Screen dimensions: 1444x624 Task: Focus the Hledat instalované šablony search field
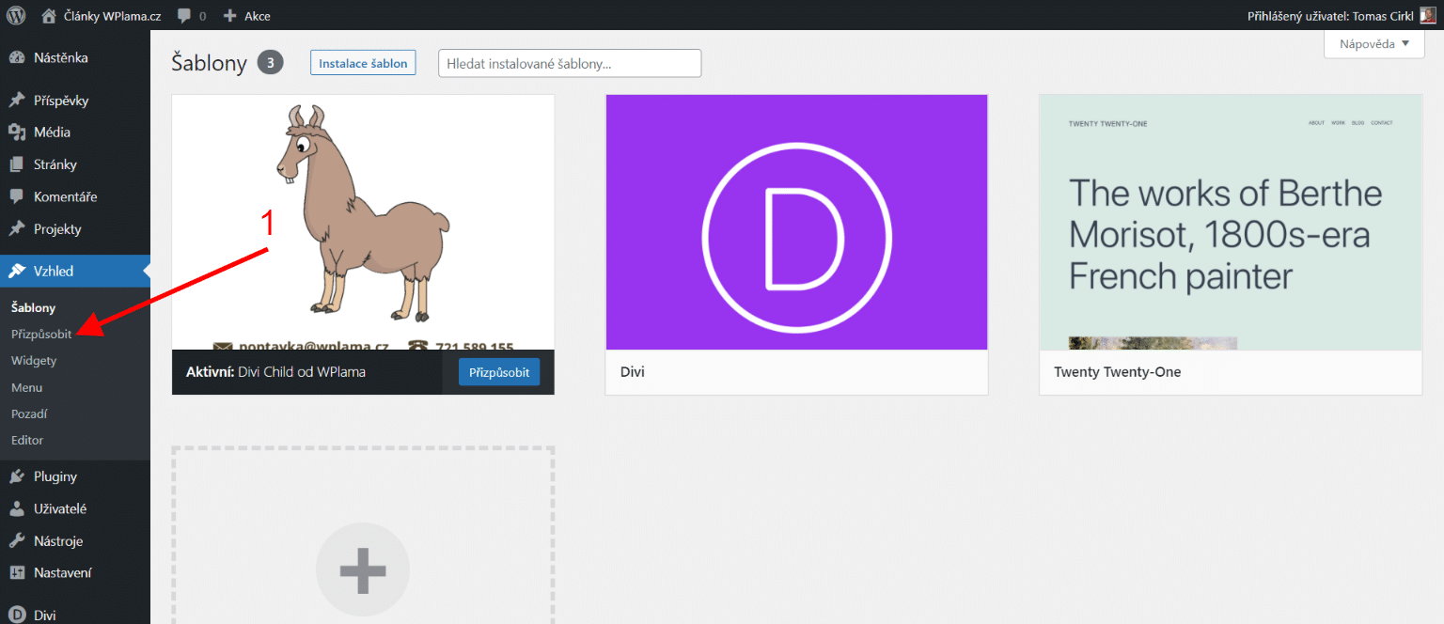point(570,63)
